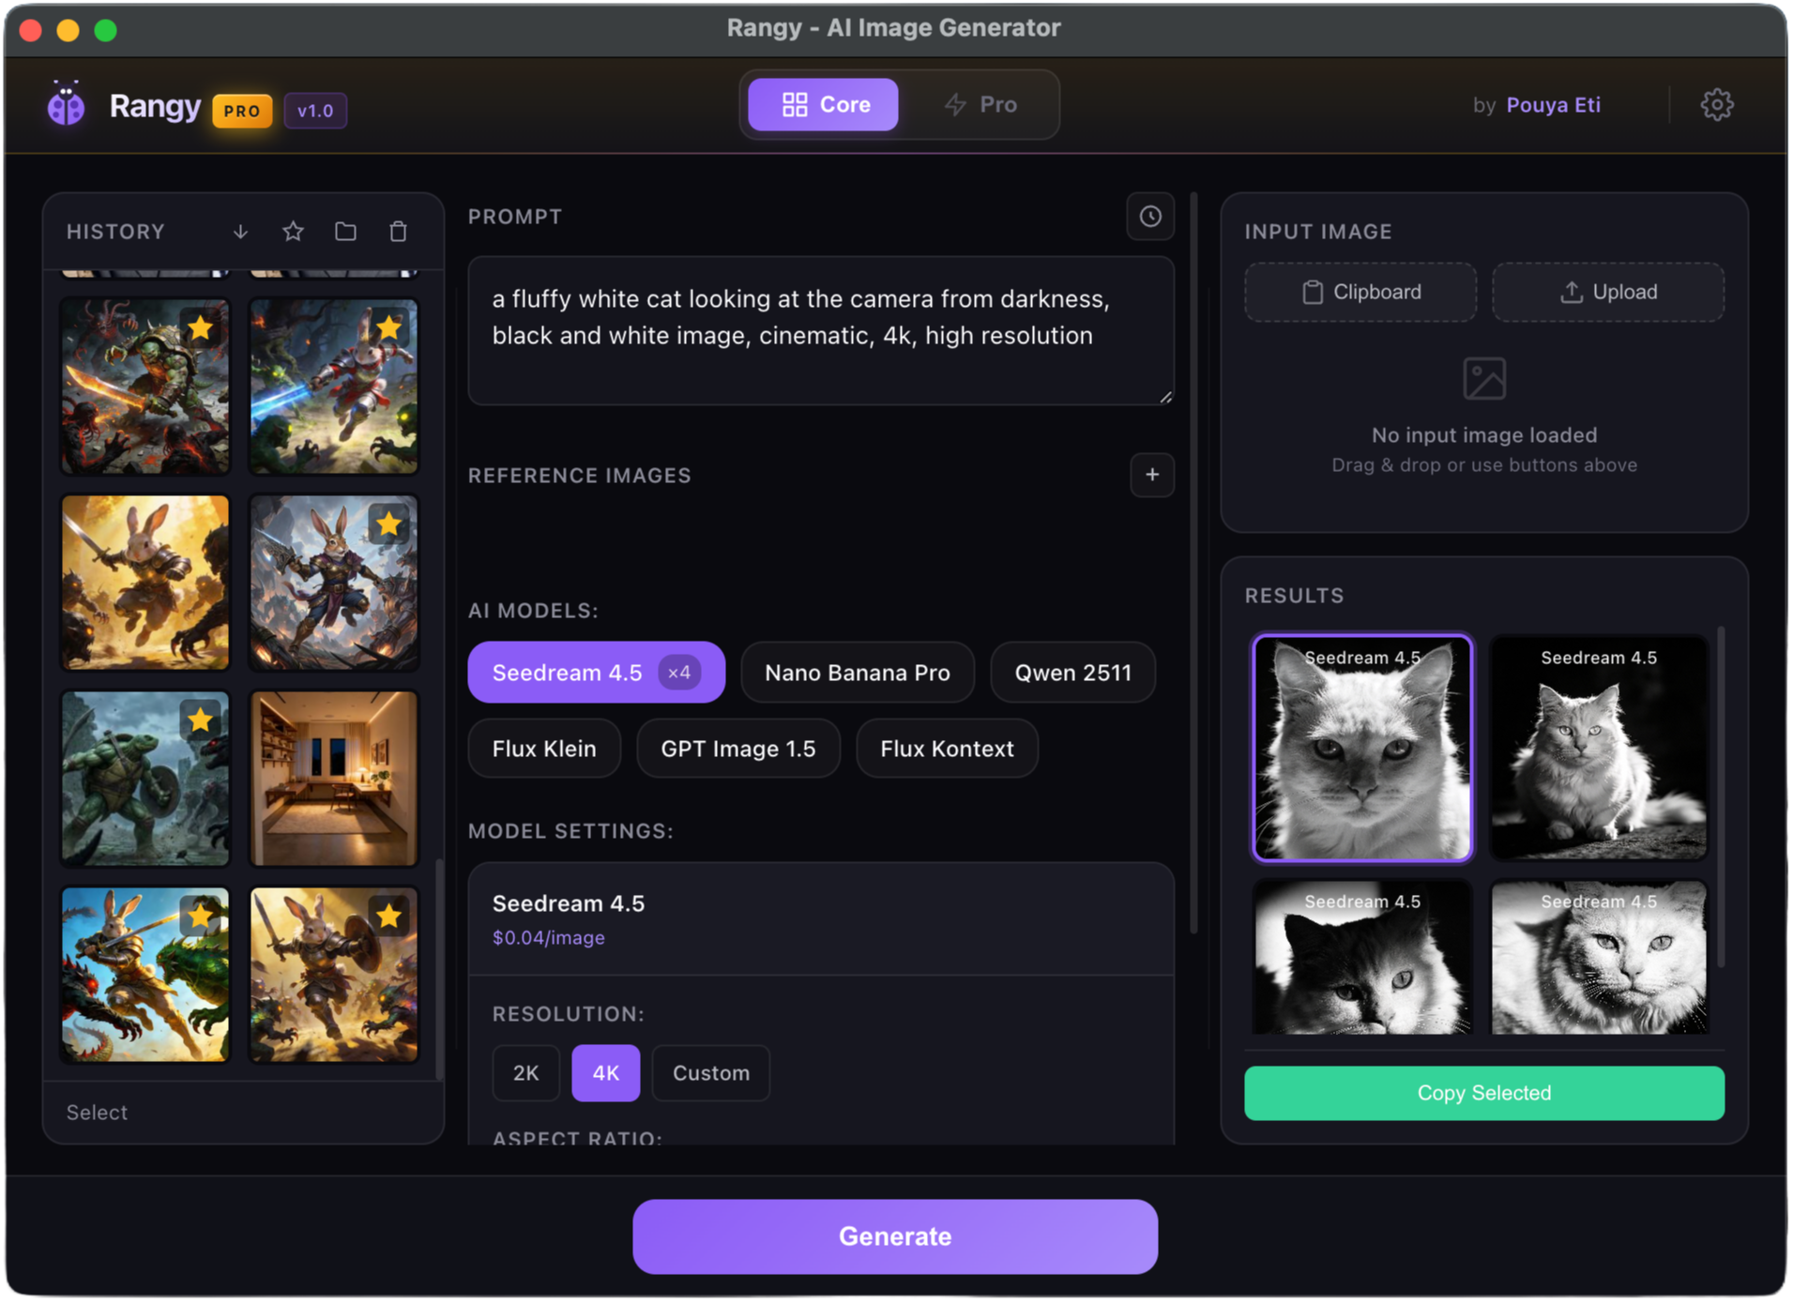Open the prompt history clock icon
Screen dimensions: 1793x1303
[x=1150, y=217]
